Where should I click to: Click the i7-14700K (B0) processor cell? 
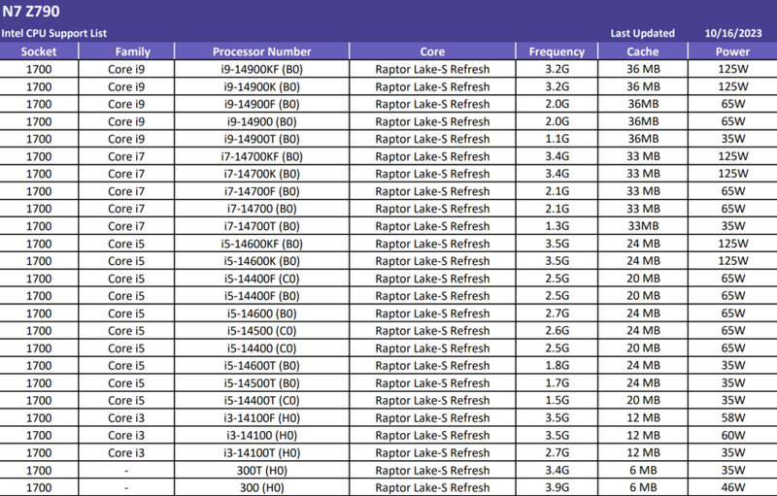[261, 174]
